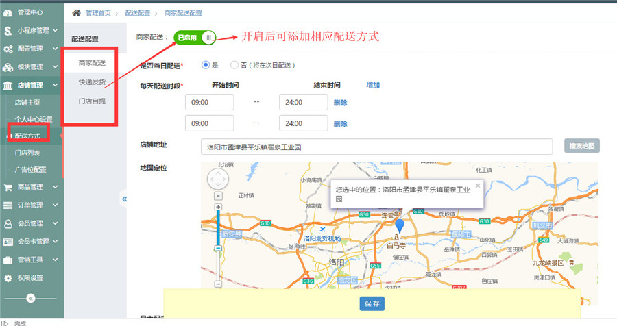Switch to 商家配送 tab

92,63
